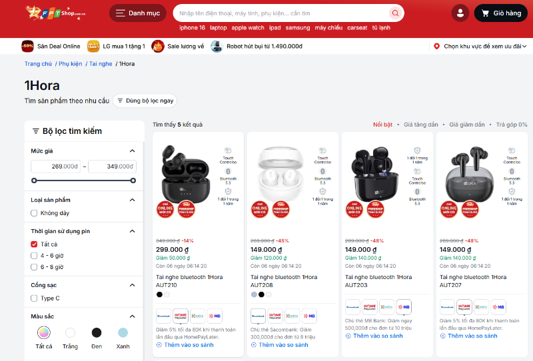Select HomePayLater icon on AUT210 card

181,316
